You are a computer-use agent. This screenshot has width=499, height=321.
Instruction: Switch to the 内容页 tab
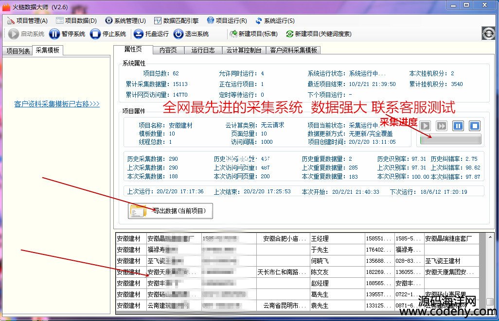click(x=168, y=50)
